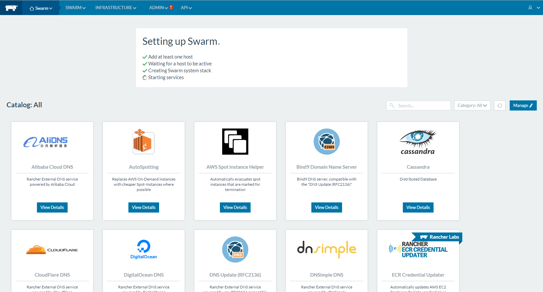Screen dimensions: 543x292
Task: Click 'Waiting for a host to be active'
Action: click(180, 64)
